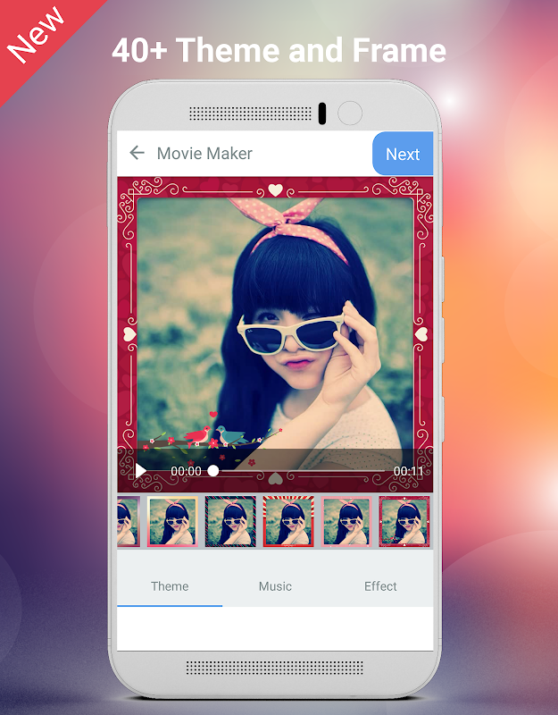The image size is (558, 715).
Task: Click the playback progress slider handle
Action: pos(212,471)
